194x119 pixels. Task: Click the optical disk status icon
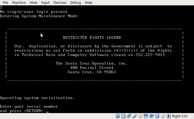[x=118, y=116]
